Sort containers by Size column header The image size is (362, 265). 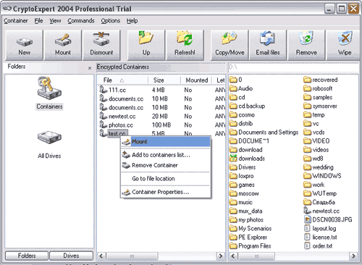pyautogui.click(x=164, y=80)
